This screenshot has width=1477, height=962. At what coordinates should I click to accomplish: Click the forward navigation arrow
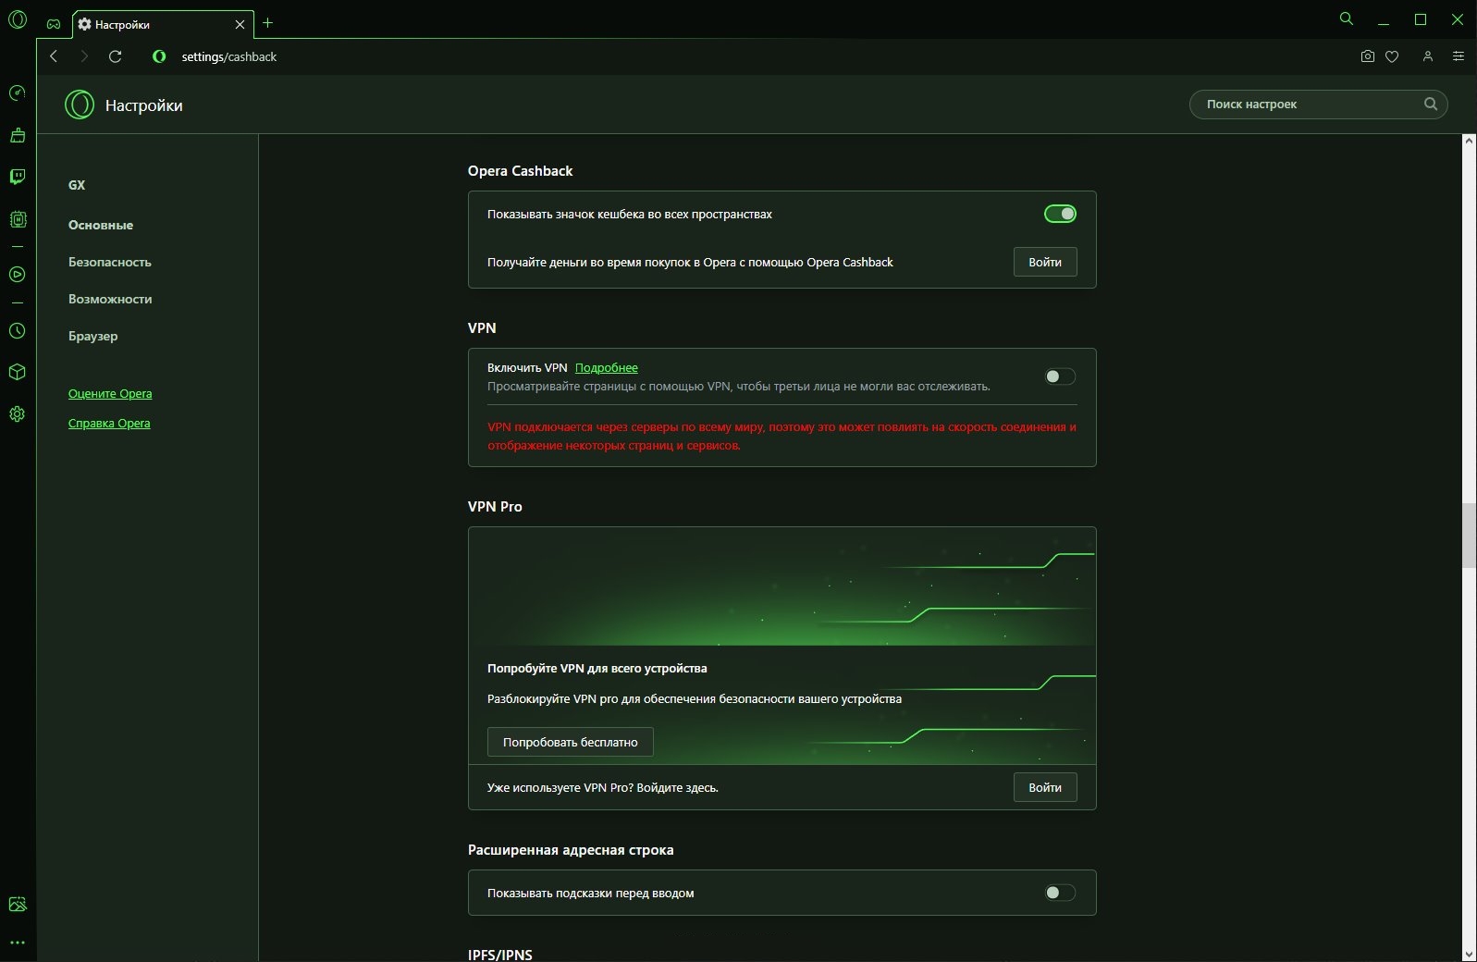pos(84,56)
